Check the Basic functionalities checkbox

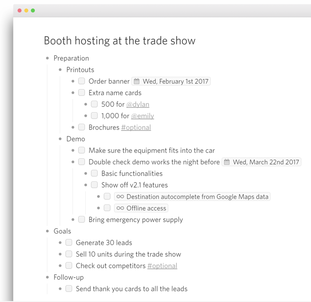click(x=94, y=173)
